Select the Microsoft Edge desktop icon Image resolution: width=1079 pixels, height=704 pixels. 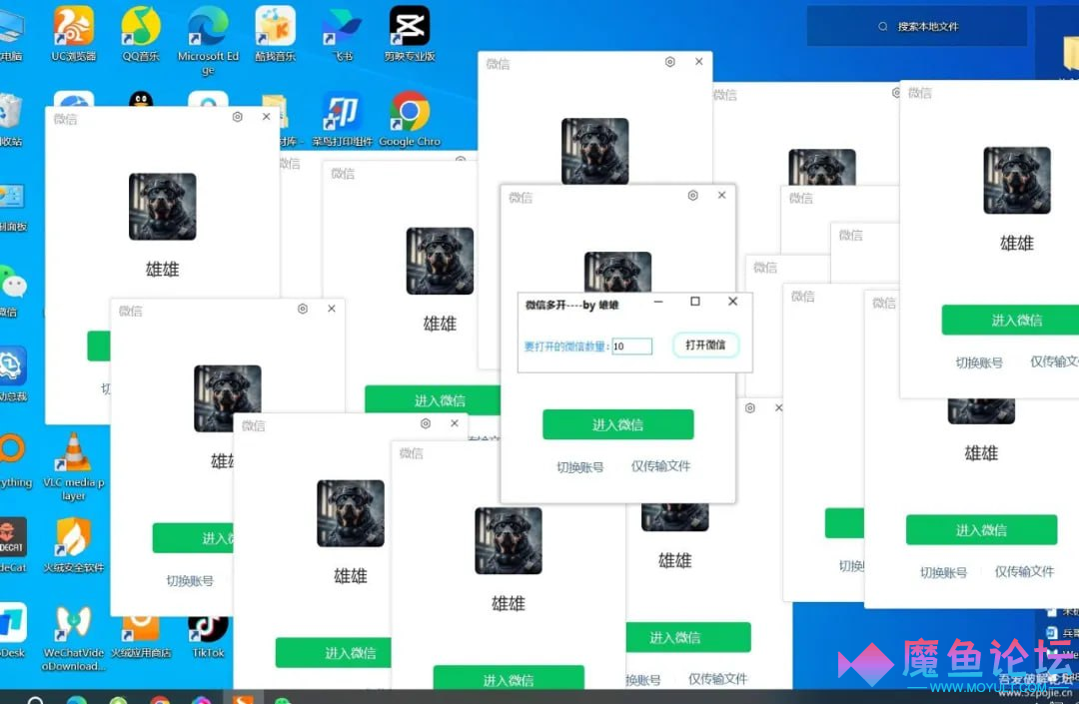tap(208, 40)
